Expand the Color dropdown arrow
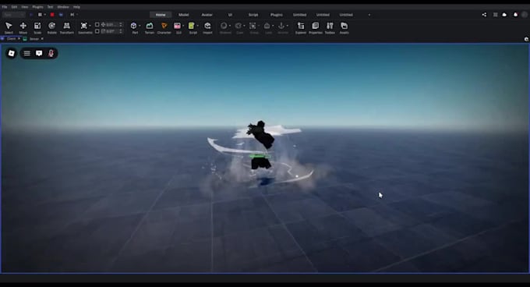The width and height of the screenshot is (530, 287). (x=244, y=26)
